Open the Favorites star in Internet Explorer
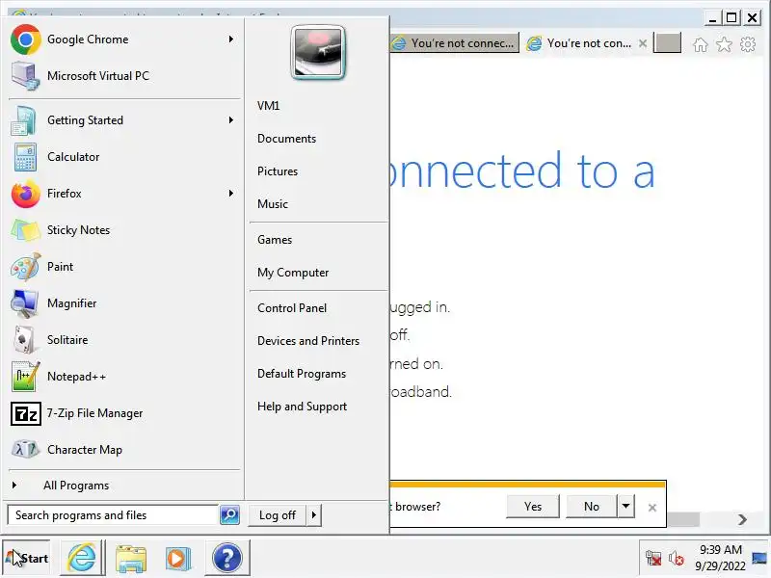This screenshot has width=771, height=578. [724, 44]
